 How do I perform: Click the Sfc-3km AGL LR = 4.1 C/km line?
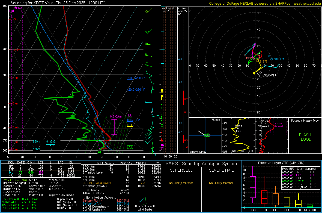click(20, 199)
